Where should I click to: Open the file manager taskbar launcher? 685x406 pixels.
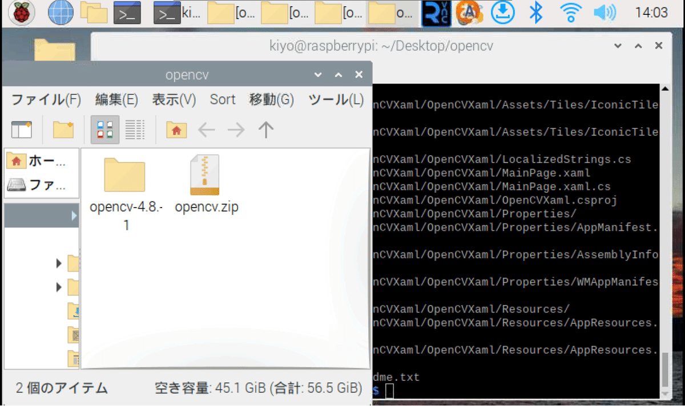[x=94, y=13]
